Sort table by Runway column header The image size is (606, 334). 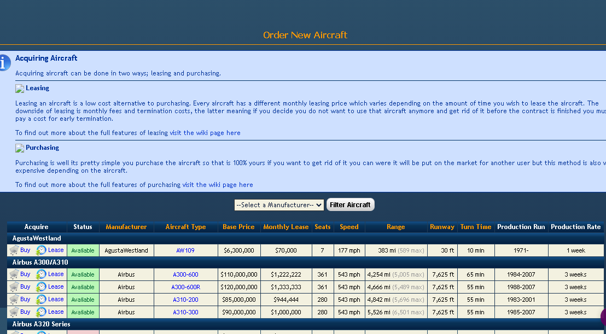point(442,227)
